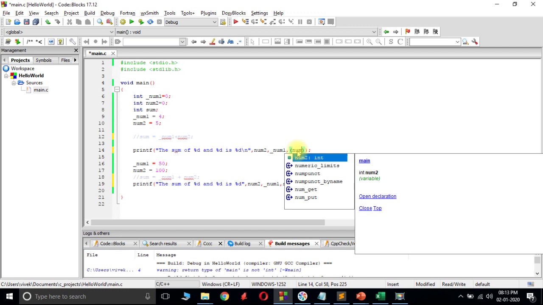The height and width of the screenshot is (305, 543).
Task: Toggle bookmark with the red flag icon
Action: (x=408, y=32)
